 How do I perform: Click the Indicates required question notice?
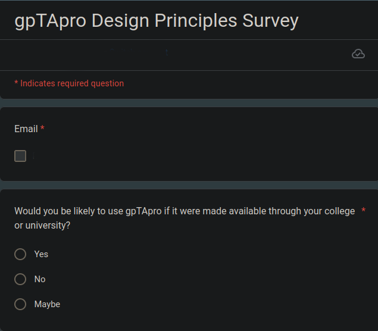(69, 83)
